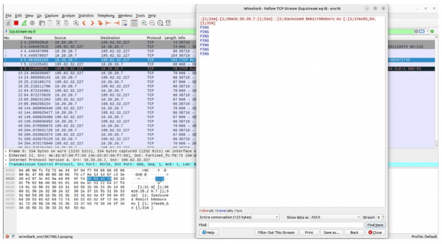The width and height of the screenshot is (442, 244).
Task: Select packet number 40 in packet list
Action: [x=100, y=108]
